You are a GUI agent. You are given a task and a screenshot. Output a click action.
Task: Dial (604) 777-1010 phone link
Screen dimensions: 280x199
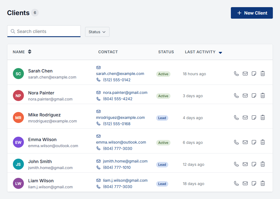coord(117,167)
